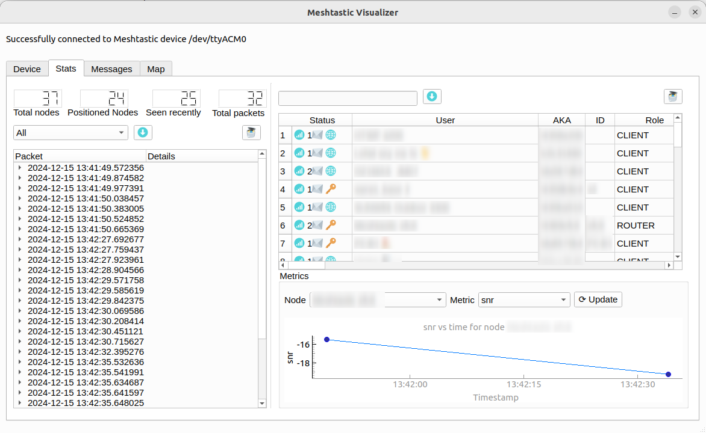
Task: Switch to the Device tab
Action: [27, 69]
